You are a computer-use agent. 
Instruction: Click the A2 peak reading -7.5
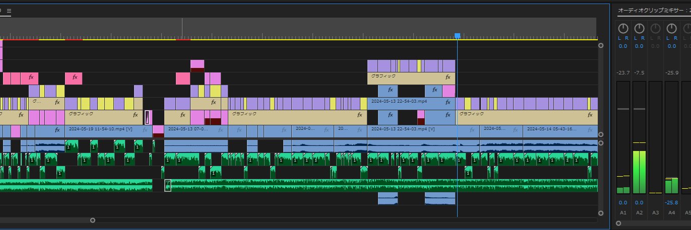[639, 73]
